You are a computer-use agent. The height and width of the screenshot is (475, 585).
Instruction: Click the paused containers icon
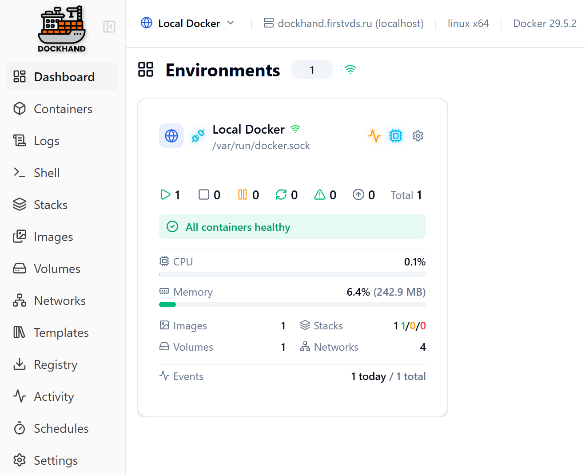point(243,194)
